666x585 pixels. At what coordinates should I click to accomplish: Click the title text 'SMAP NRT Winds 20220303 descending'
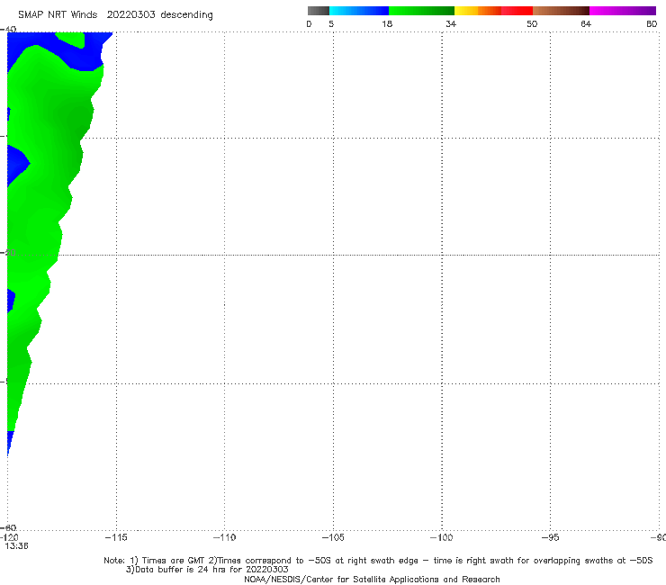pyautogui.click(x=115, y=15)
